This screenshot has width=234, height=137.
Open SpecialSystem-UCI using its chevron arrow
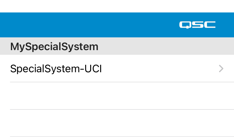point(221,68)
